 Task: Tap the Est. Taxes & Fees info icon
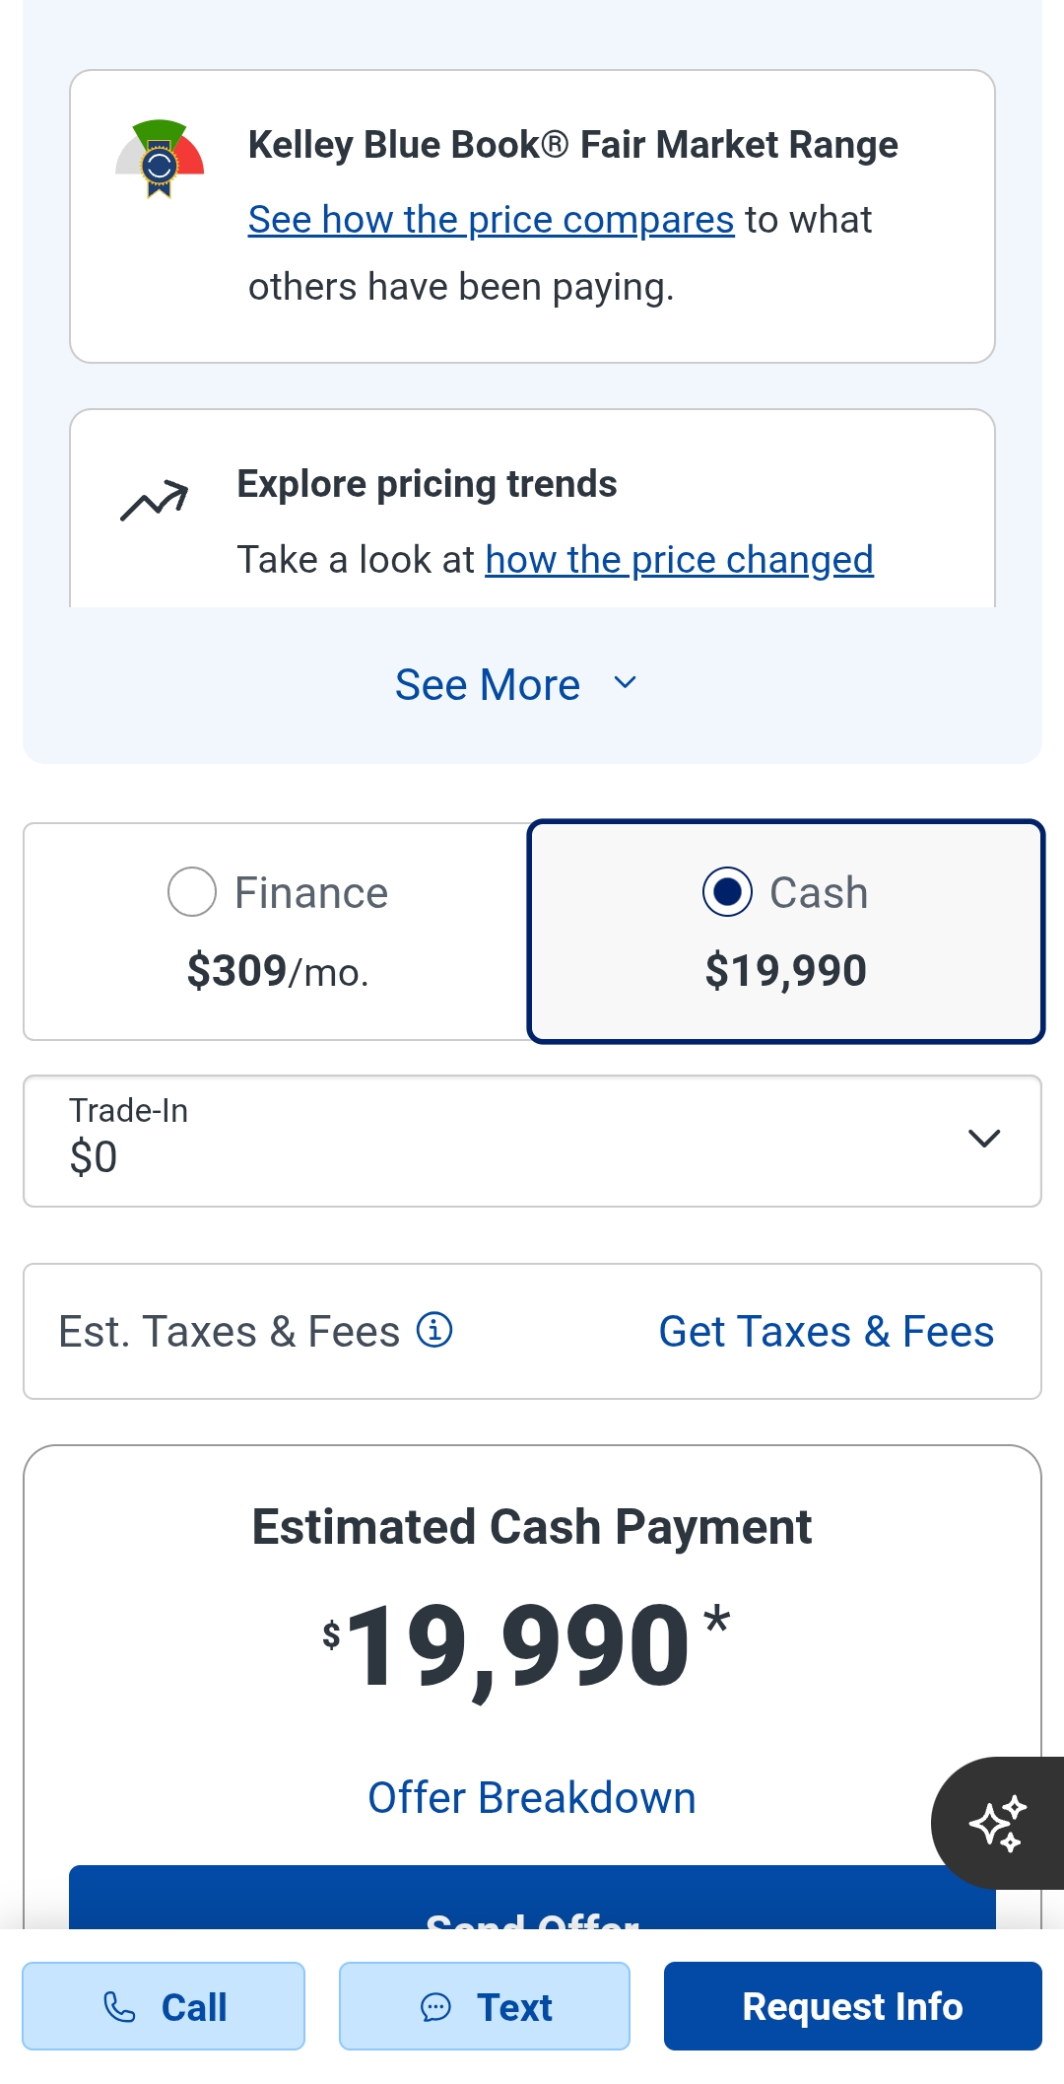[x=434, y=1330]
